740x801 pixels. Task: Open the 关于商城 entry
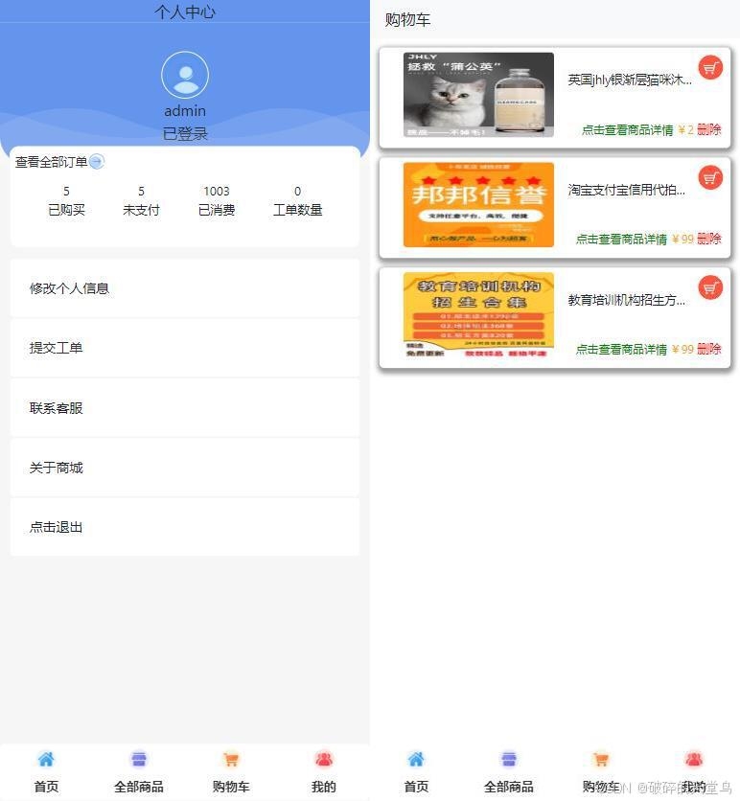click(x=185, y=468)
